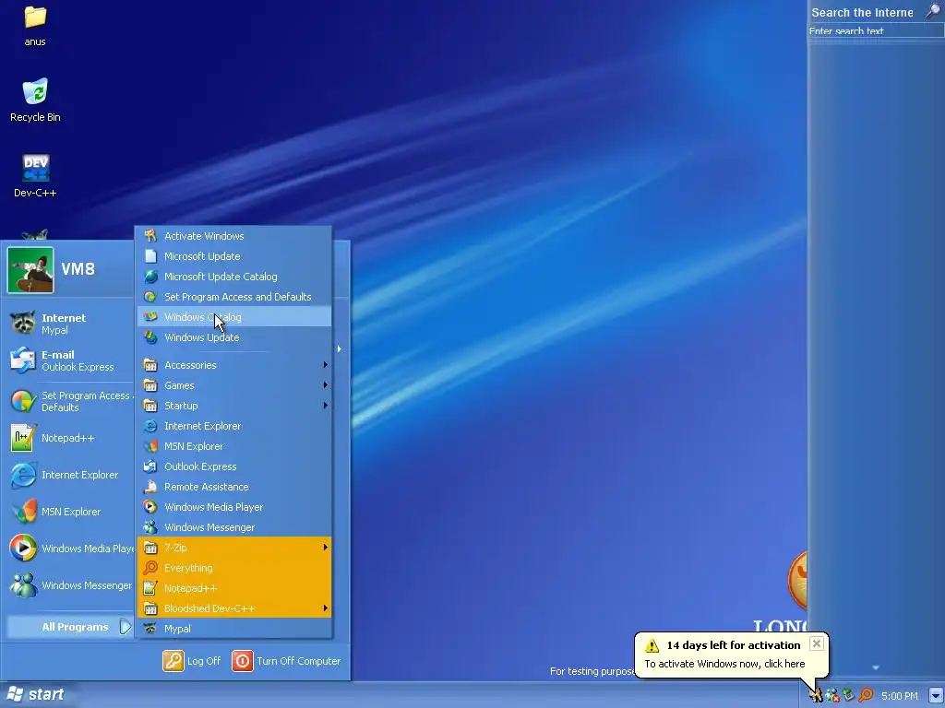The width and height of the screenshot is (945, 708).
Task: Open Microsoft Update Catalog
Action: pos(234,277)
